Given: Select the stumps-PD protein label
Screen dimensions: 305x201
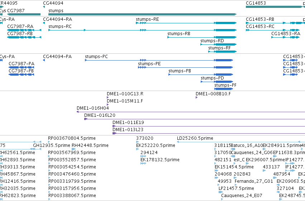Looking at the screenshot, I should [x=212, y=78].
